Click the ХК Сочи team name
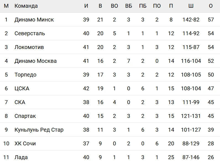This screenshot has height=163, width=220. click(25, 144)
